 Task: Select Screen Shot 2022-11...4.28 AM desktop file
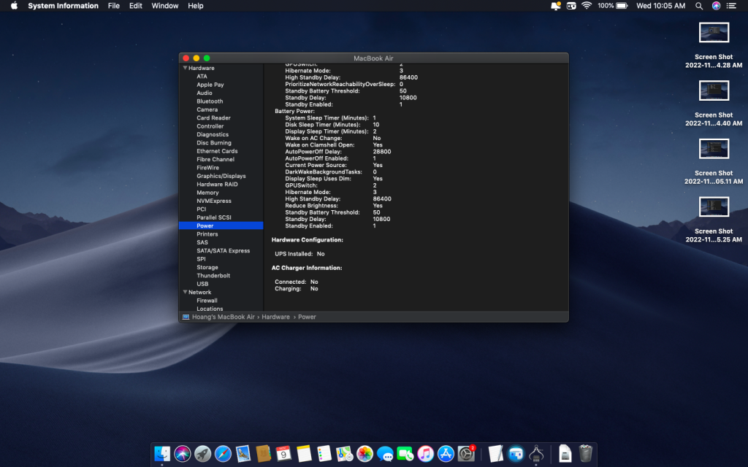click(x=714, y=45)
